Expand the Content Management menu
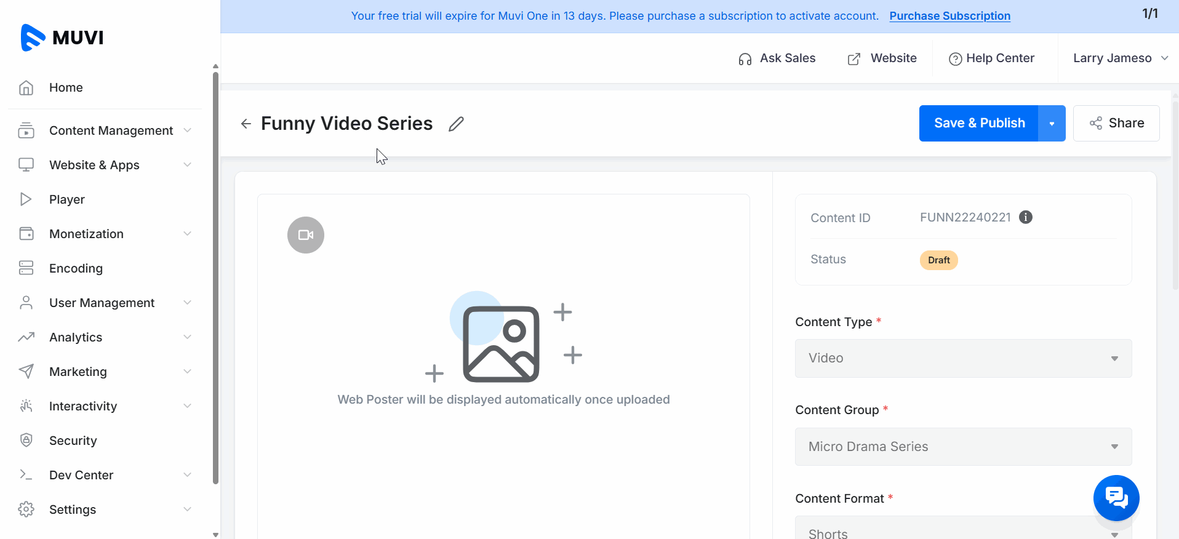 coord(111,130)
